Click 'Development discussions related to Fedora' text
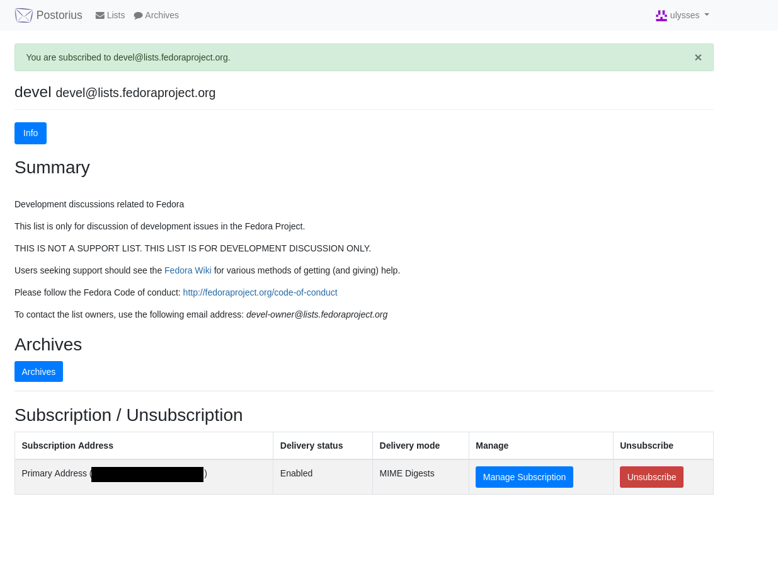This screenshot has height=564, width=778. tap(99, 204)
